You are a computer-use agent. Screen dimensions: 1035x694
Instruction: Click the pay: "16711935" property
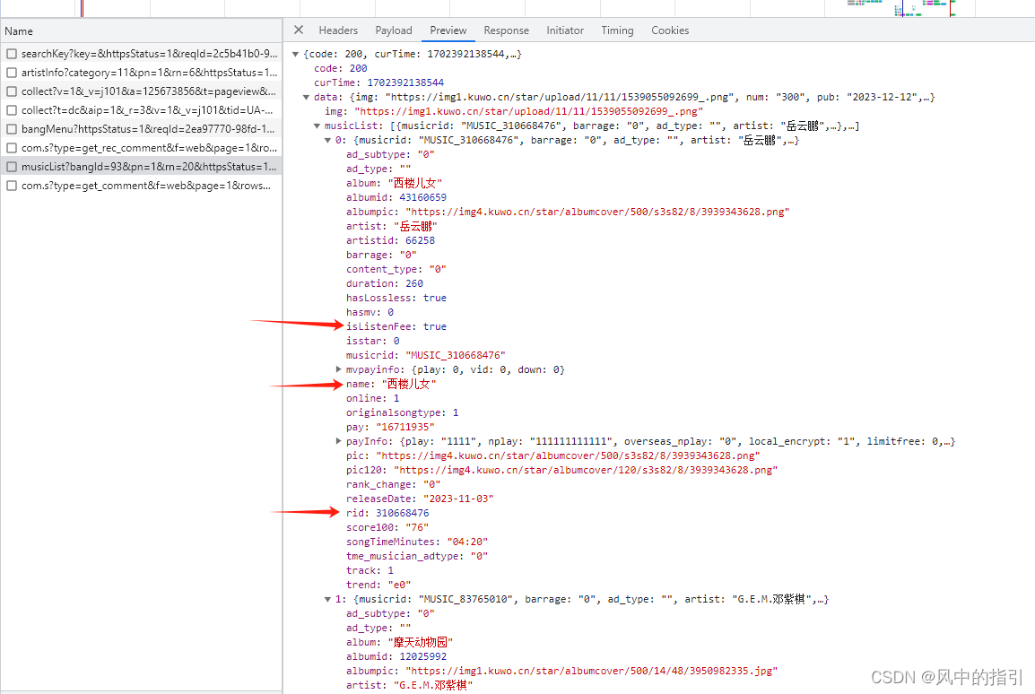390,428
